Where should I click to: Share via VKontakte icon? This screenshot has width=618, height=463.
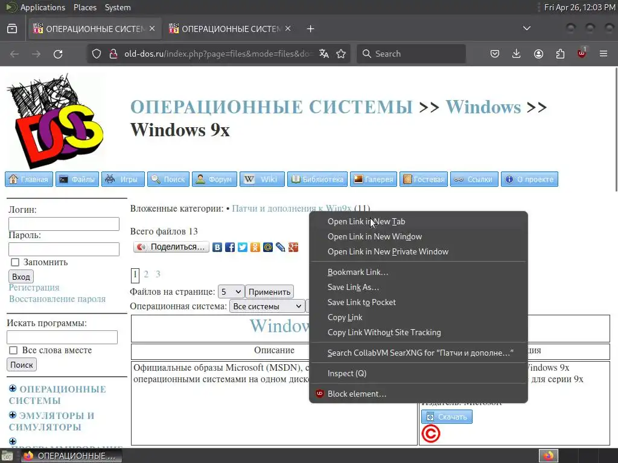click(217, 247)
